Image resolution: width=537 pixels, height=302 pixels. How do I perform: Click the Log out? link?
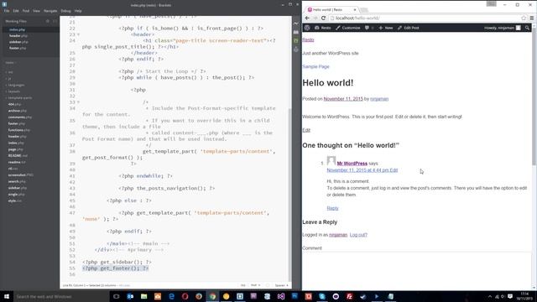point(358,235)
